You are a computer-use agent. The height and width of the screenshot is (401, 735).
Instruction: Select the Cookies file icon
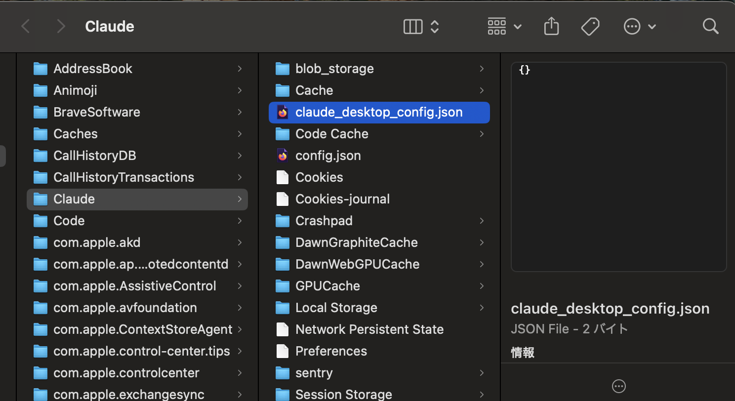(x=283, y=177)
